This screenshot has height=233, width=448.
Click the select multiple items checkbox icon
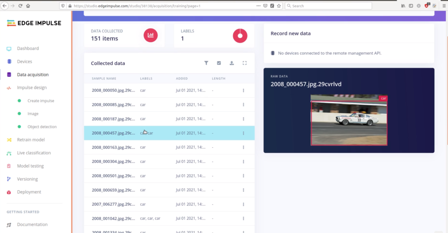(x=219, y=63)
